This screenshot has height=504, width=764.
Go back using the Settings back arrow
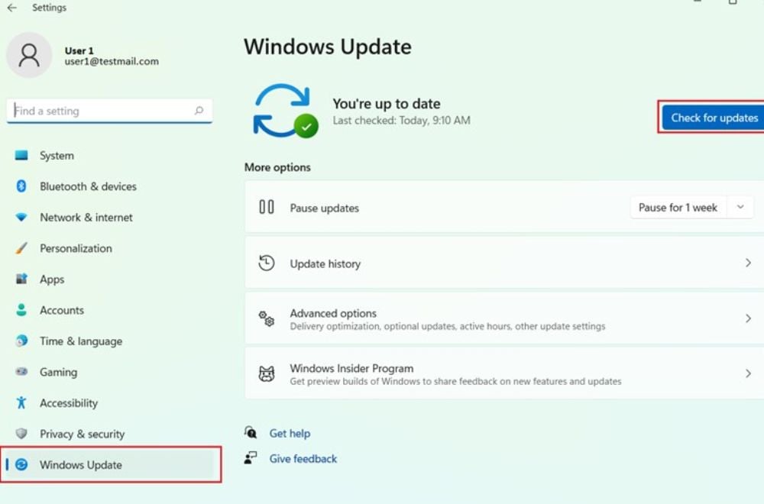pos(12,8)
